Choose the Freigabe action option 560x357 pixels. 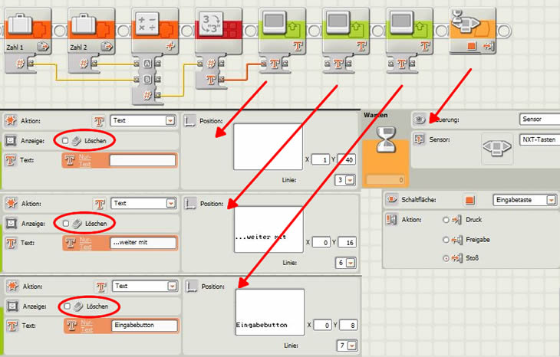click(447, 239)
